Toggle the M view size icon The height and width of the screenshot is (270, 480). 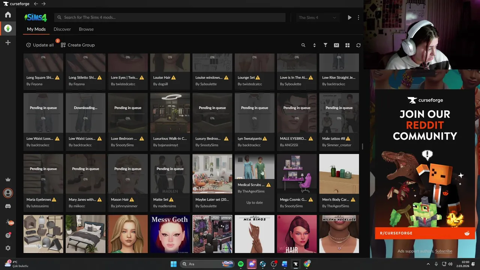click(x=336, y=45)
